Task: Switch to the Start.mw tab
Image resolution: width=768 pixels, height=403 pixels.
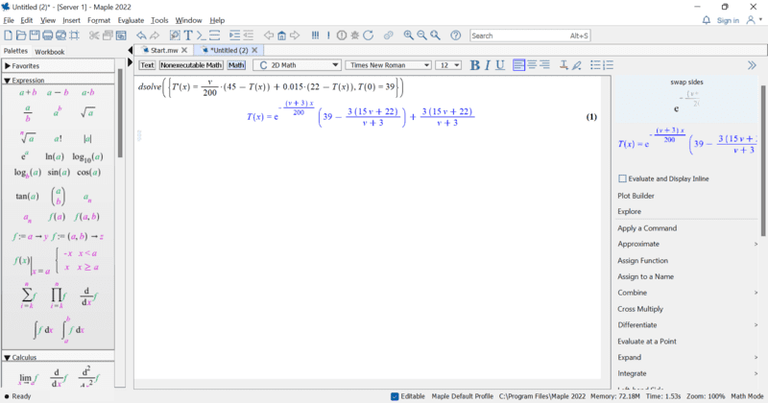Action: pos(163,50)
